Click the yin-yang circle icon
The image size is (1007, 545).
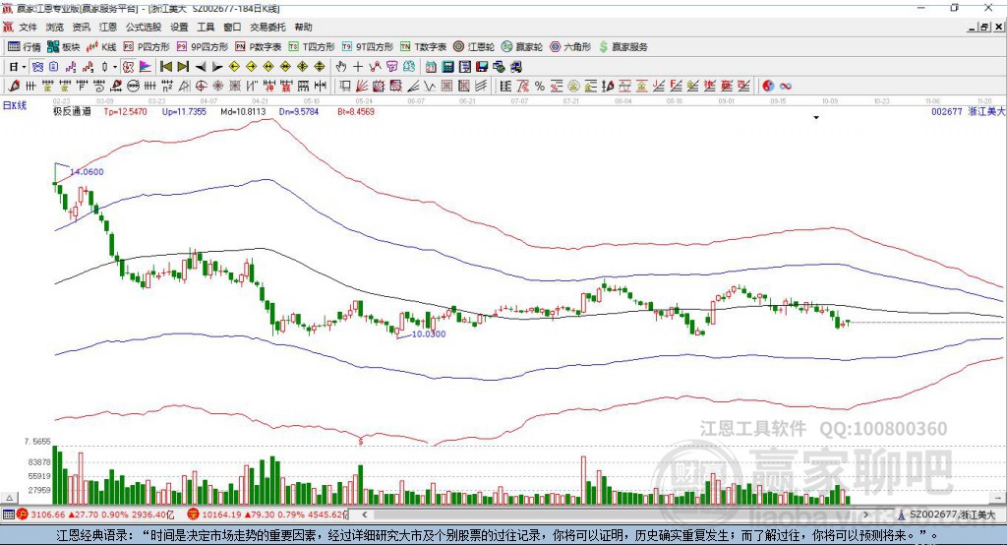[768, 87]
